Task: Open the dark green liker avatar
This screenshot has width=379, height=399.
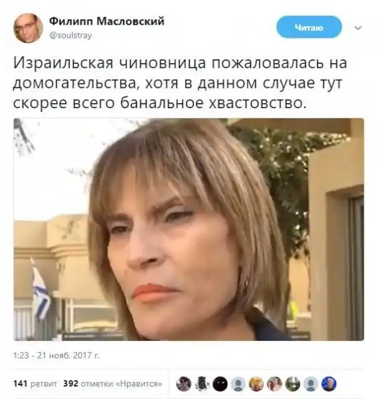Action: [292, 383]
